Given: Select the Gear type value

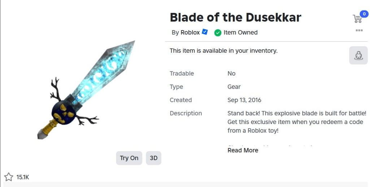Looking at the screenshot, I should pyautogui.click(x=234, y=87).
